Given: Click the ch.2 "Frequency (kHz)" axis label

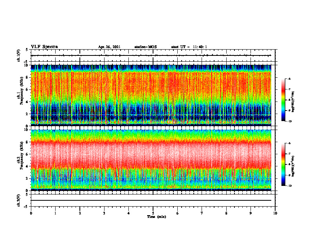Looking at the screenshot, I should click(22, 155).
